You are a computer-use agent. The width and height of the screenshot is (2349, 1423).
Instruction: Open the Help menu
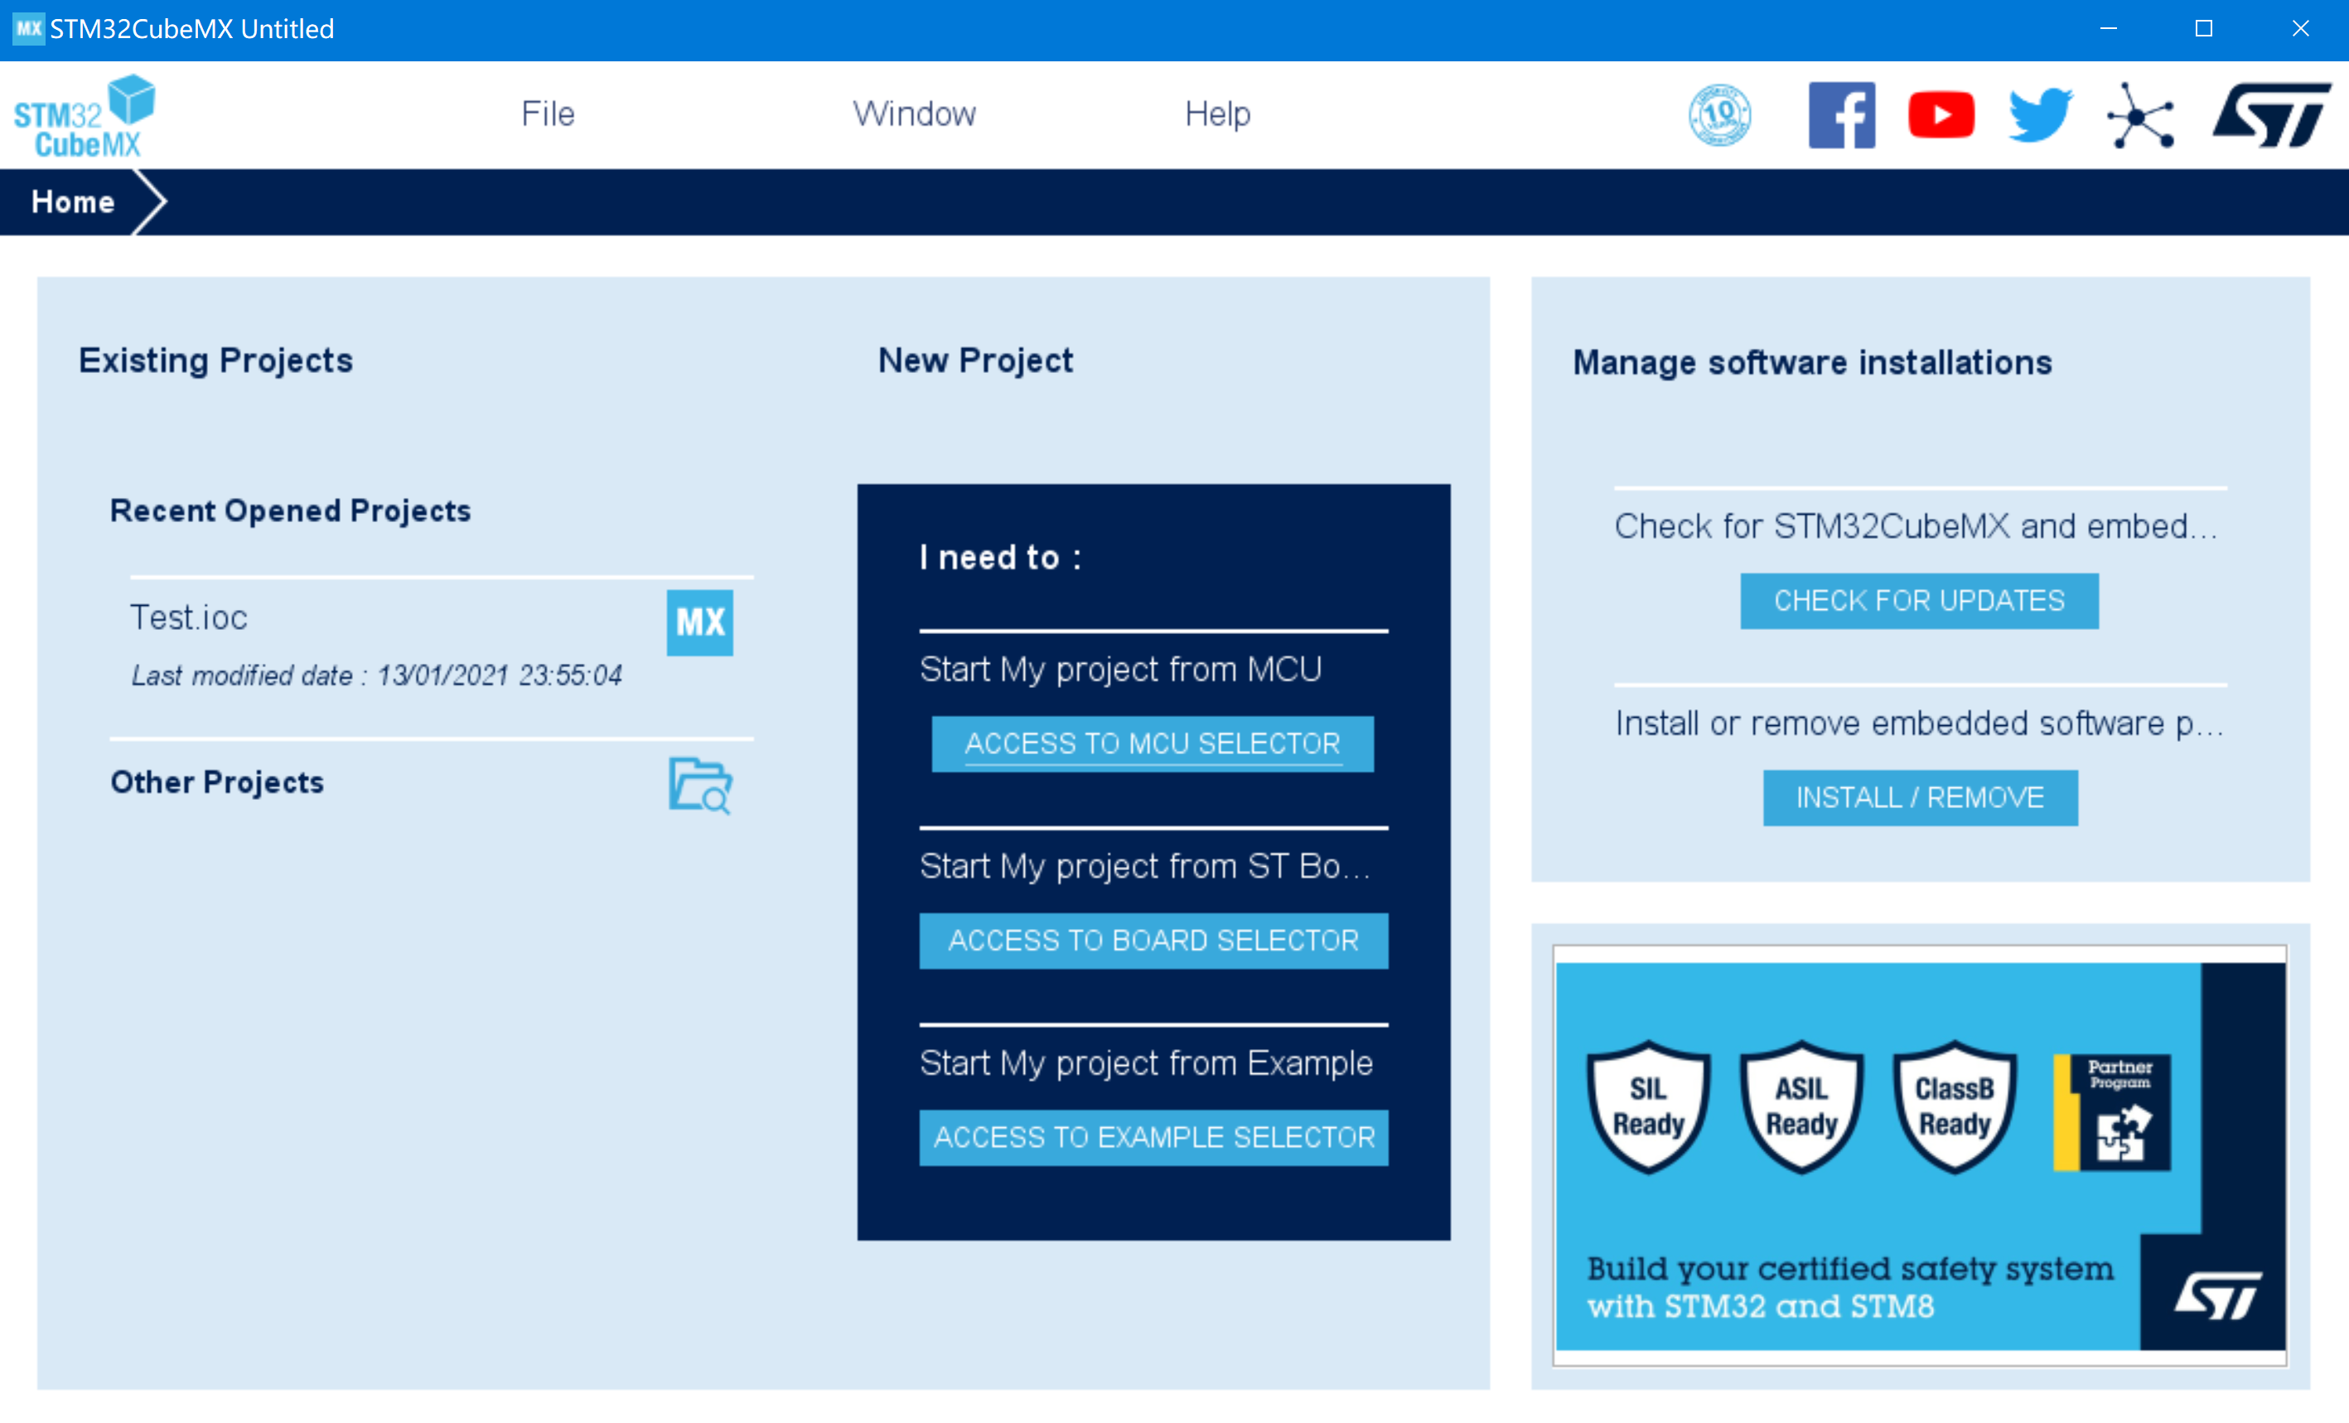click(x=1216, y=114)
